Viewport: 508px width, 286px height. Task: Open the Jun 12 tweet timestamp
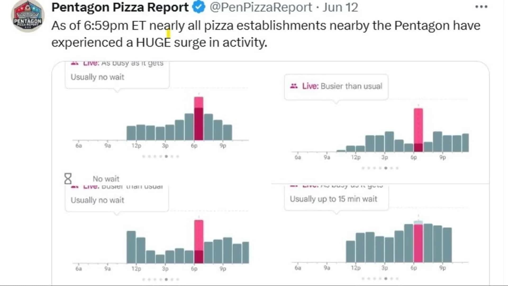[340, 7]
